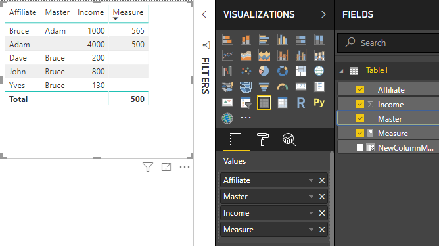Collapse the Visualizations pane chevron
This screenshot has height=246, width=439.
click(x=323, y=14)
